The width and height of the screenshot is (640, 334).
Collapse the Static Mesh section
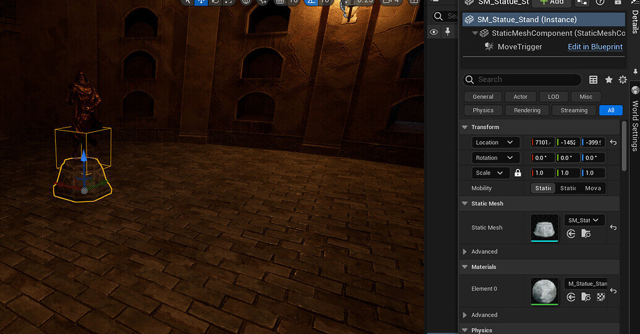pyautogui.click(x=464, y=203)
